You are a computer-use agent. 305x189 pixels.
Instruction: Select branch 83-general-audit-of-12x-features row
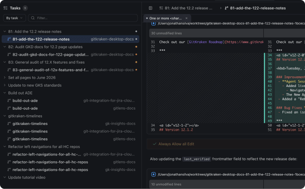[70, 70]
